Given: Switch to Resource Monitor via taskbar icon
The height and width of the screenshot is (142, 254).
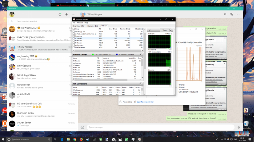Looking at the screenshot, I should pos(139,140).
